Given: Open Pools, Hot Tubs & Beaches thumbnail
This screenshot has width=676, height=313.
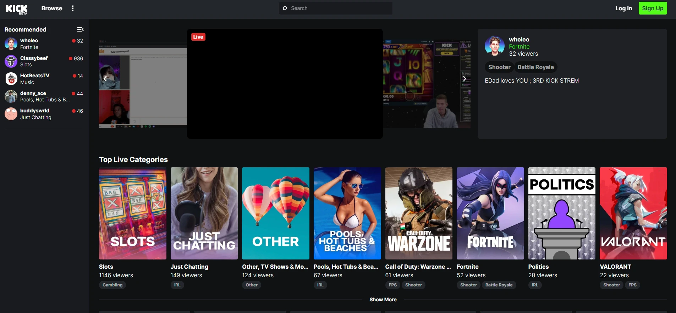Looking at the screenshot, I should point(347,213).
